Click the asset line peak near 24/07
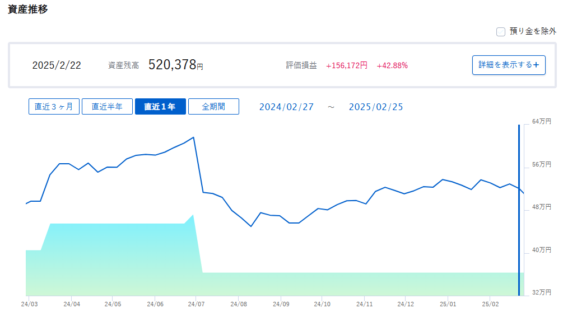This screenshot has width=563, height=318. click(x=193, y=137)
